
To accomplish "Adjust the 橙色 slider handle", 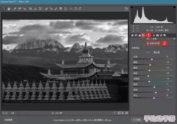I will pos(150,65).
